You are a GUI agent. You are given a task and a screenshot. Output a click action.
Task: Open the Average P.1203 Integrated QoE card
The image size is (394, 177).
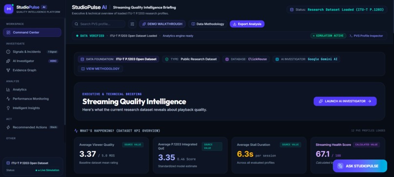[190, 155]
